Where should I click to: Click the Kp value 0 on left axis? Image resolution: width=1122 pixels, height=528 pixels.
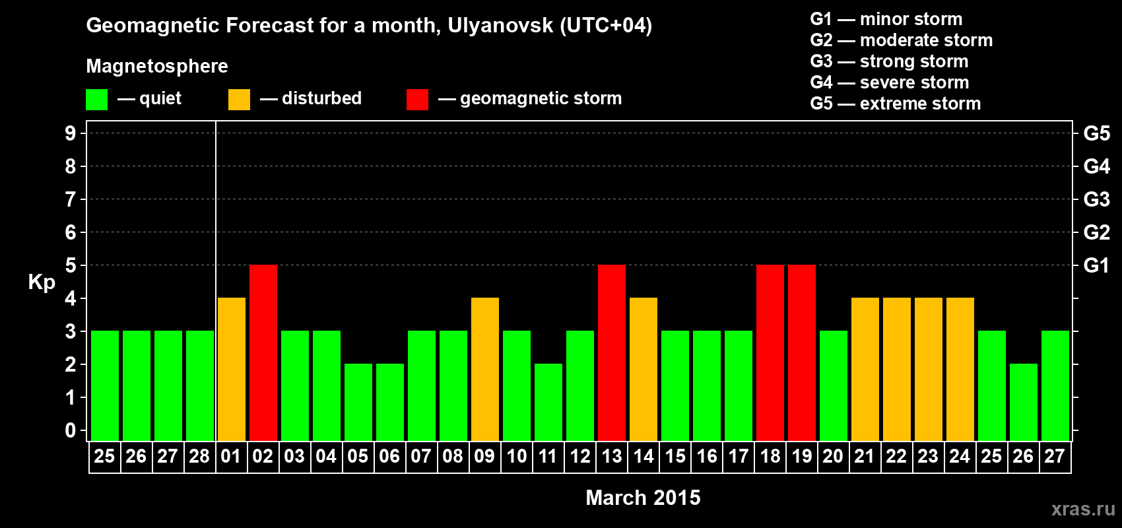71,430
